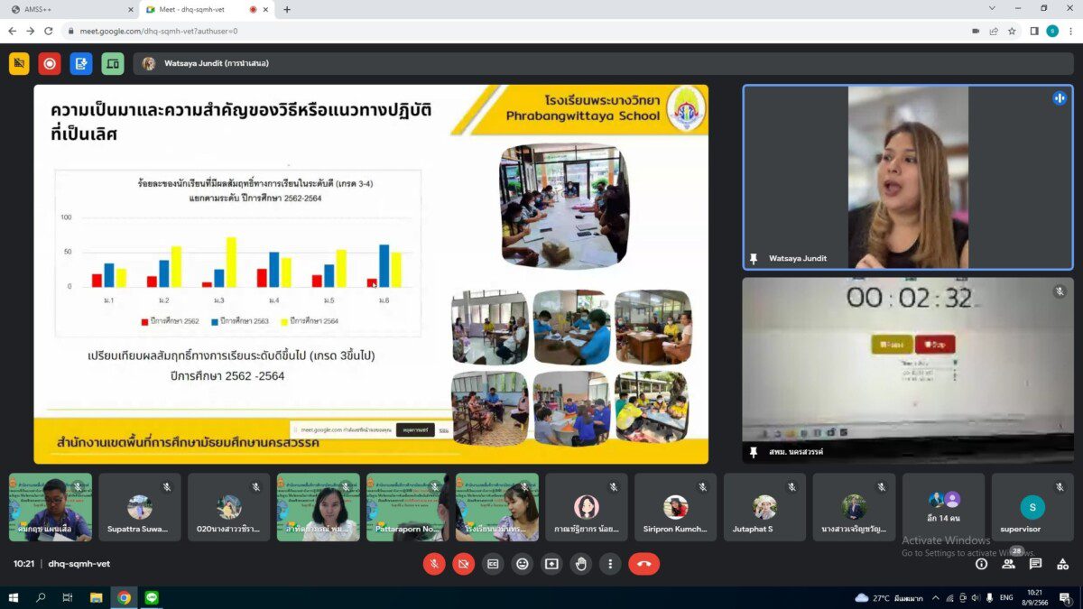
Task: Select the supervisor participant tile
Action: [1032, 507]
